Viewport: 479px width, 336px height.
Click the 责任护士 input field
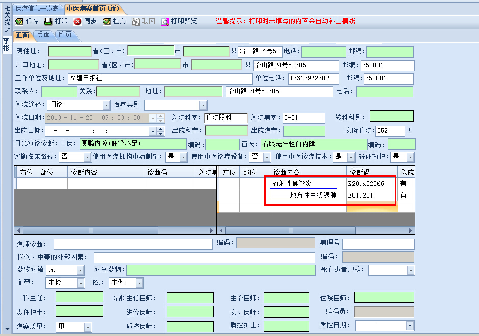79,311
